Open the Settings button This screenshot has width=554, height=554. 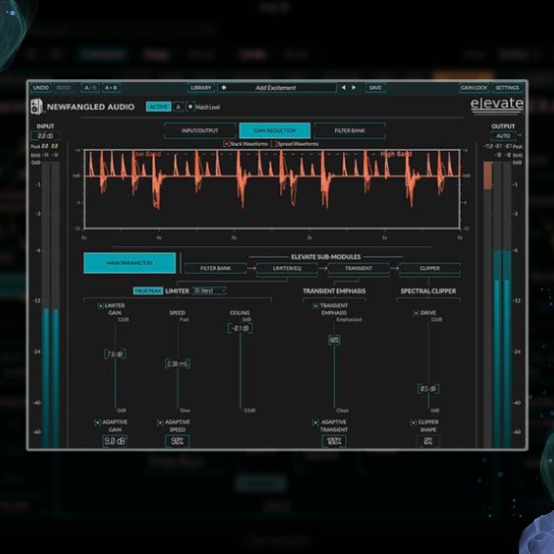507,88
